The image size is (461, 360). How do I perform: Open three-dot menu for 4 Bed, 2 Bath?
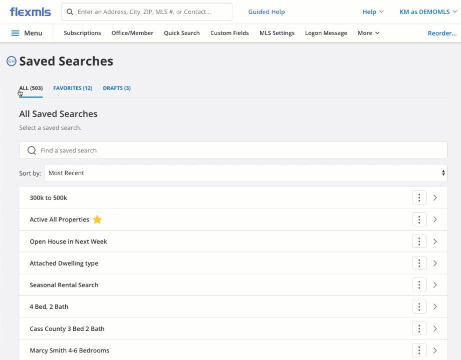coord(419,306)
